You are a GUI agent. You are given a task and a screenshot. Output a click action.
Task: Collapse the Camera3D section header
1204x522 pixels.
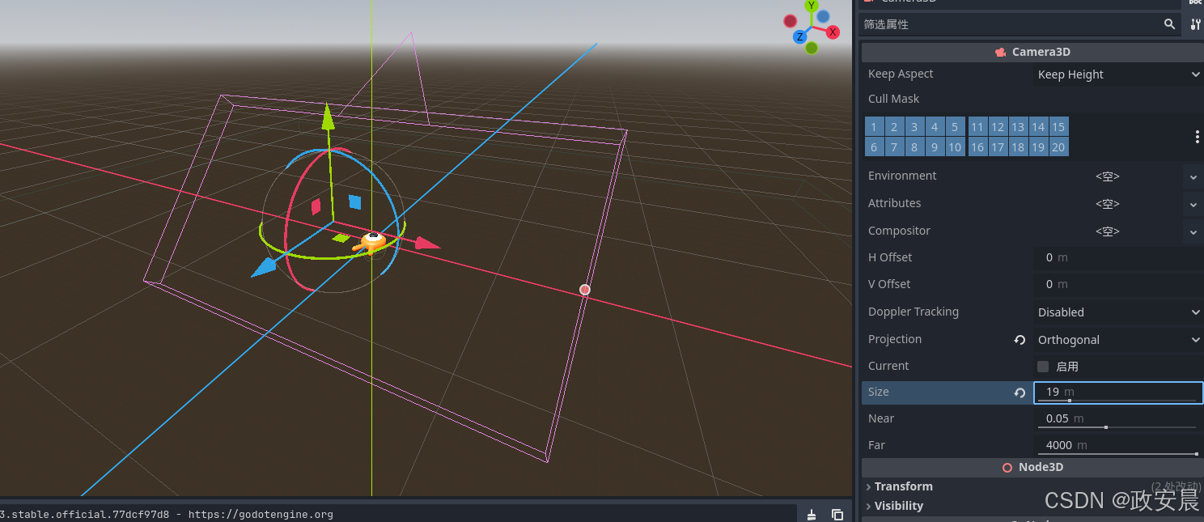(x=1032, y=52)
